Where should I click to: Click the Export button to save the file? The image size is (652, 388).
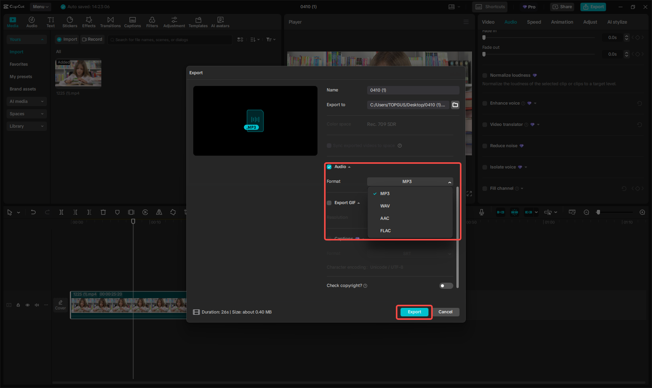tap(414, 312)
